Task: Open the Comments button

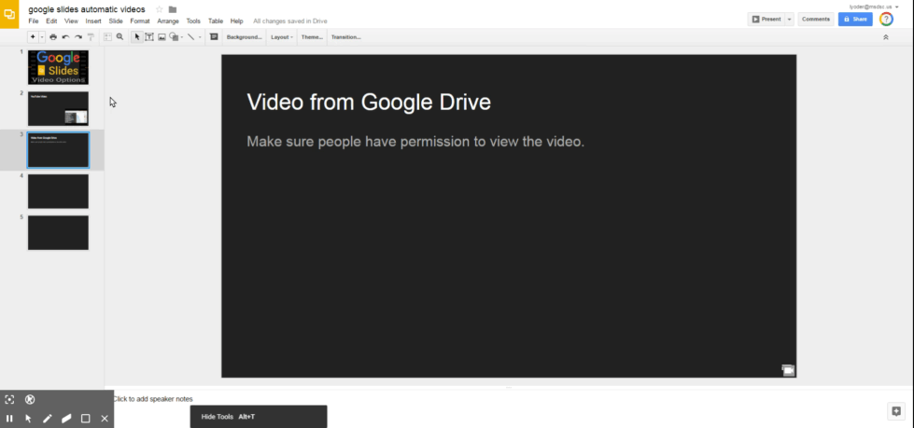Action: click(x=815, y=20)
